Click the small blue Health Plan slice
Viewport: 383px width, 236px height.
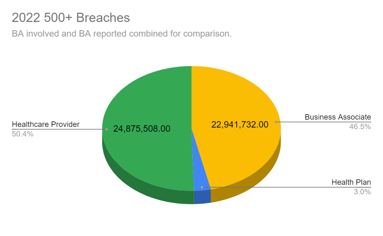pos(199,178)
